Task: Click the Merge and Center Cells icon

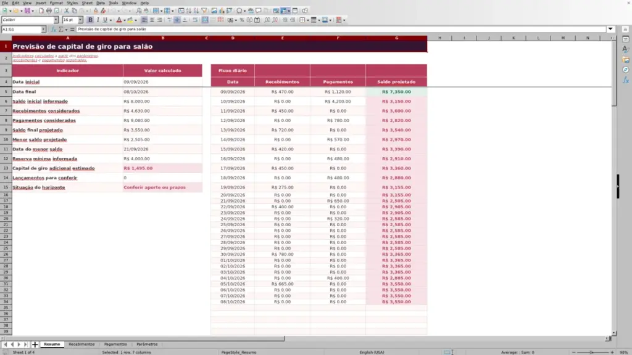Action: [205, 20]
